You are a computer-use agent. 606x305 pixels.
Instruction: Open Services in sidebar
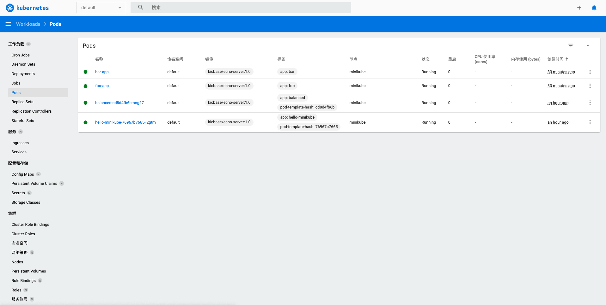tap(19, 152)
